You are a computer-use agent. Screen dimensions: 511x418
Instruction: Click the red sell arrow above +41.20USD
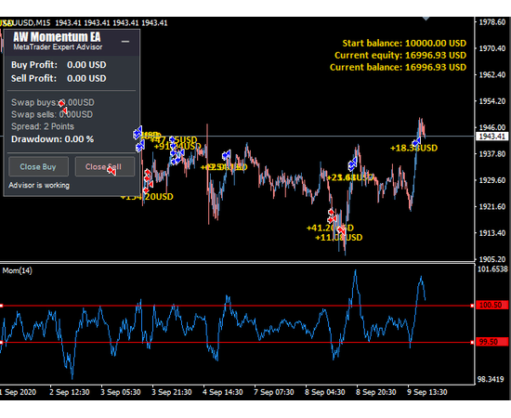point(332,213)
